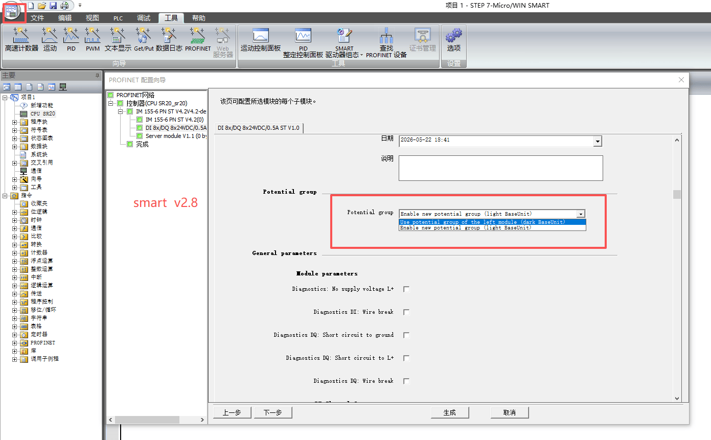Screen dimensions: 711x440
Task: Open the 文件 (File) ribbon tab
Action: (37, 18)
